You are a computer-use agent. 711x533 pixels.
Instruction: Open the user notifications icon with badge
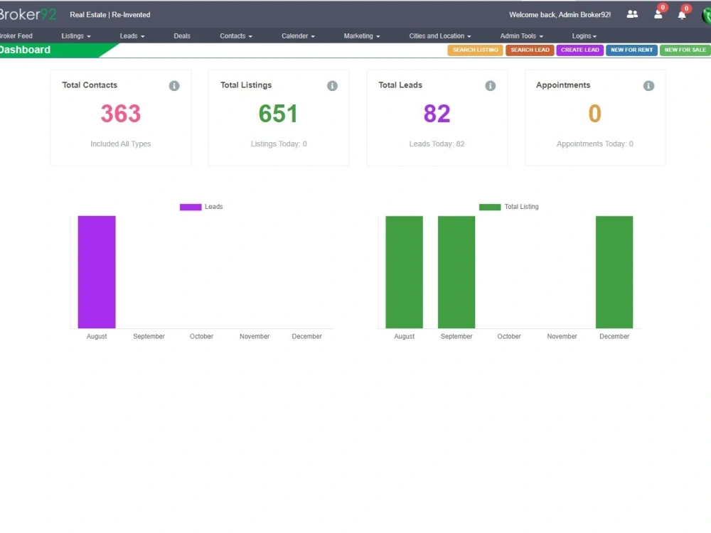coord(658,15)
